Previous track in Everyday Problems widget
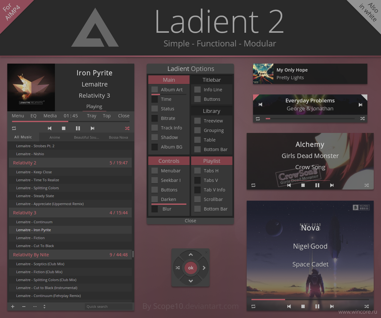381x318 pixels. (x=260, y=105)
